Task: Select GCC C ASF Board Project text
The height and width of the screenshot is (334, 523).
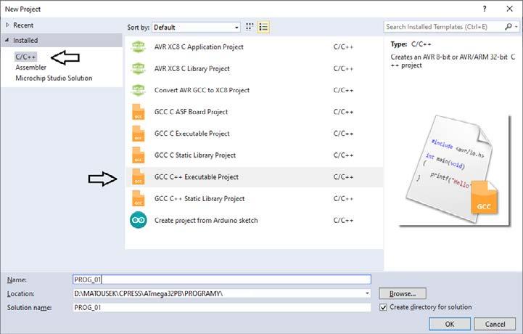Action: click(x=191, y=112)
